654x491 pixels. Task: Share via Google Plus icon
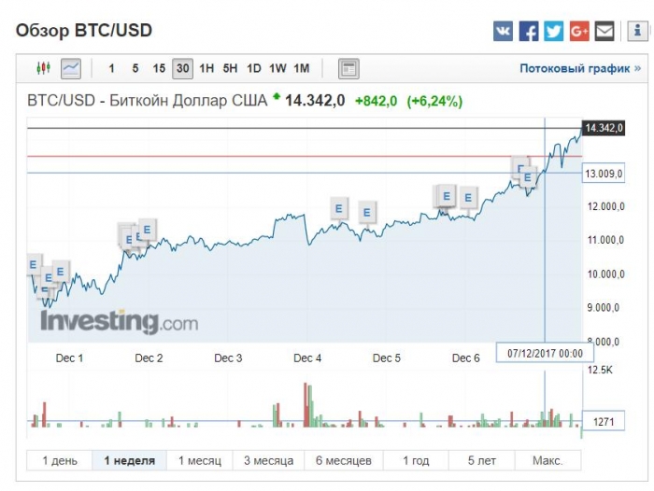[579, 31]
